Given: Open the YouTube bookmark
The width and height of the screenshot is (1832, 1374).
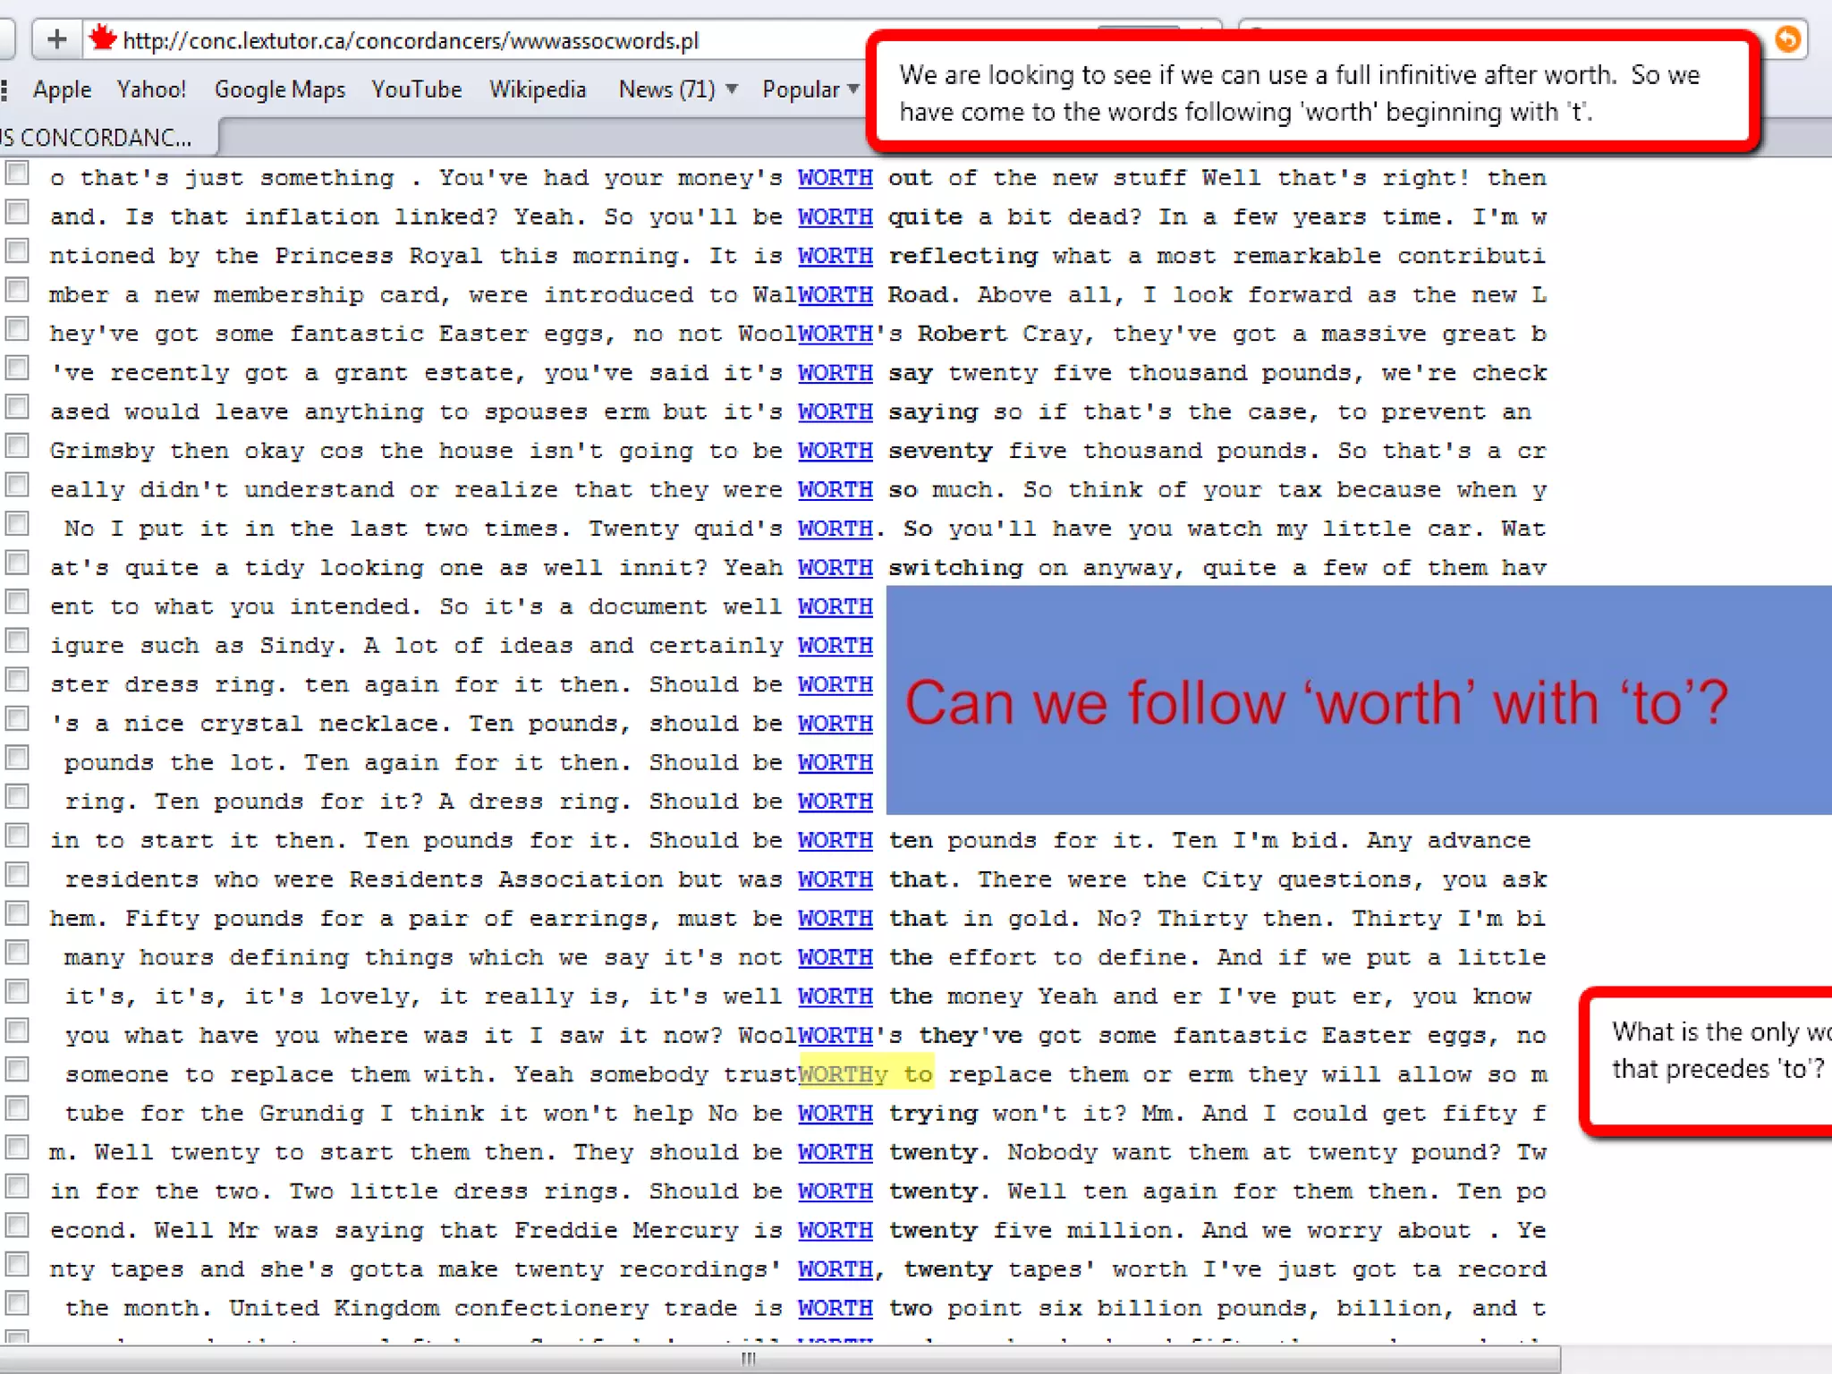Looking at the screenshot, I should click(416, 89).
